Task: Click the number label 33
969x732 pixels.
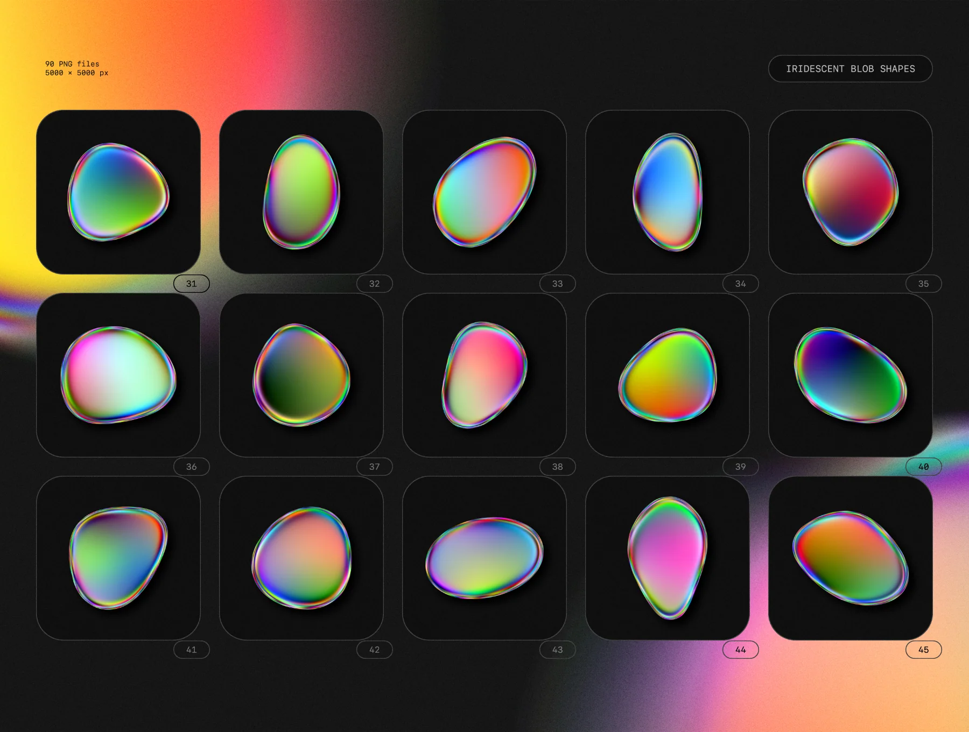Action: 558,284
